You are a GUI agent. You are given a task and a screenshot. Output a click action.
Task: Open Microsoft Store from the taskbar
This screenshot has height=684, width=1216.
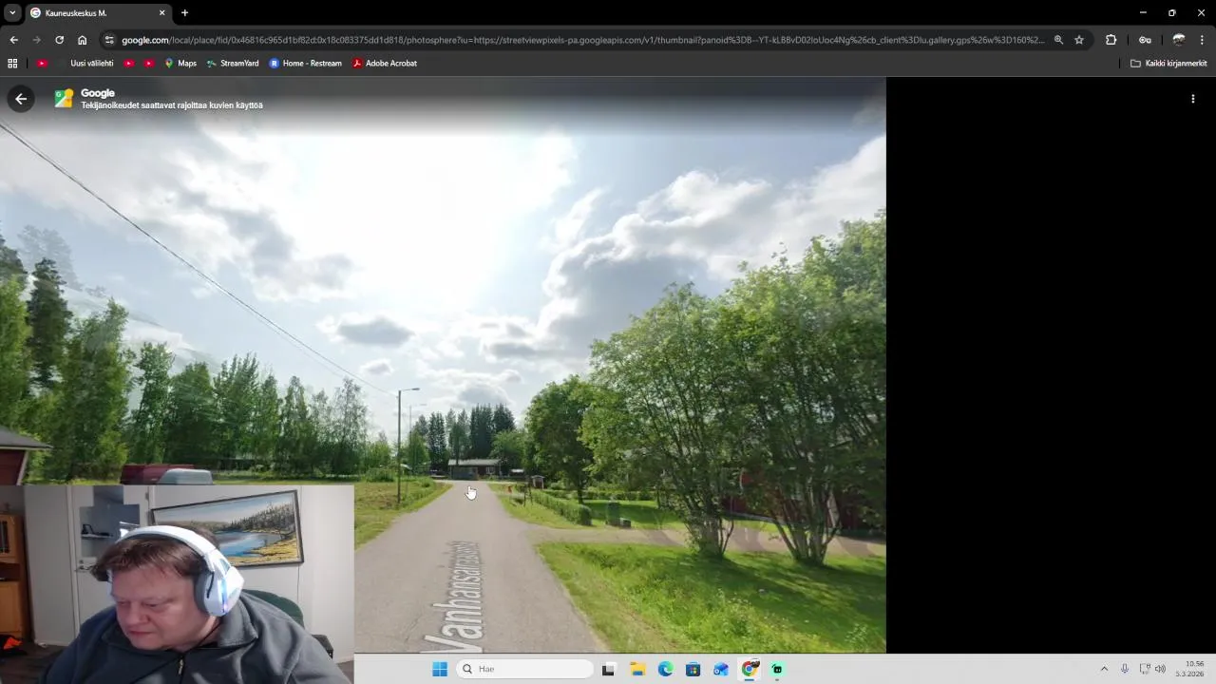click(693, 669)
